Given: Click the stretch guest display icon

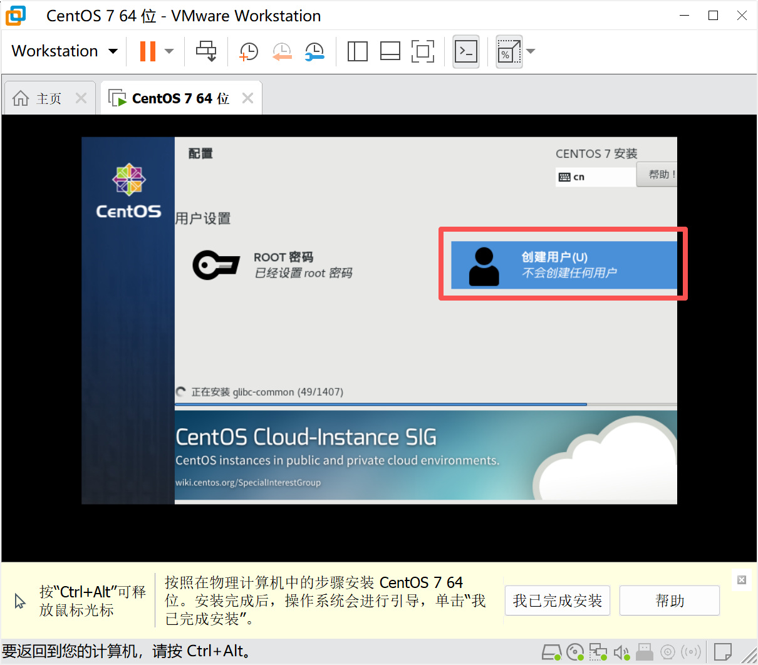Looking at the screenshot, I should point(509,51).
